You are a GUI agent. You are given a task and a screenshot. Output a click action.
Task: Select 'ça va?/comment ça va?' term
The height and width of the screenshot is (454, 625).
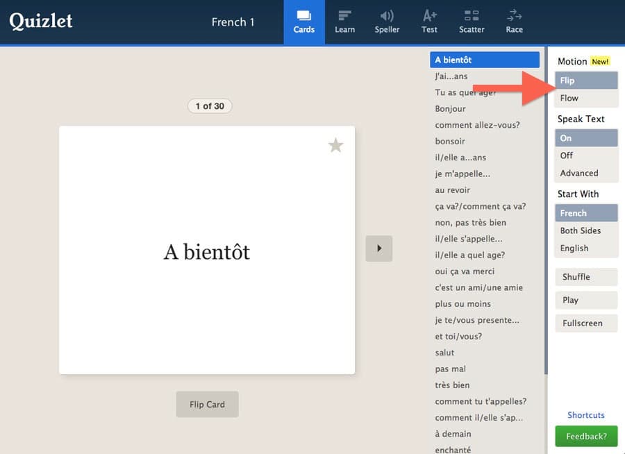pos(485,206)
